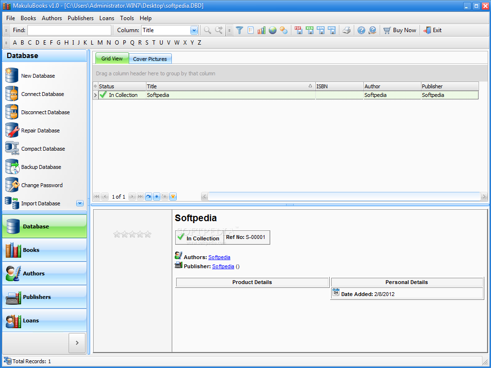Filter by letter Z in alphabet bar
The width and height of the screenshot is (491, 368).
click(x=200, y=43)
